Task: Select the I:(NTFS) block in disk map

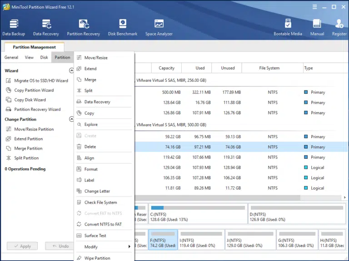Action: point(201,240)
